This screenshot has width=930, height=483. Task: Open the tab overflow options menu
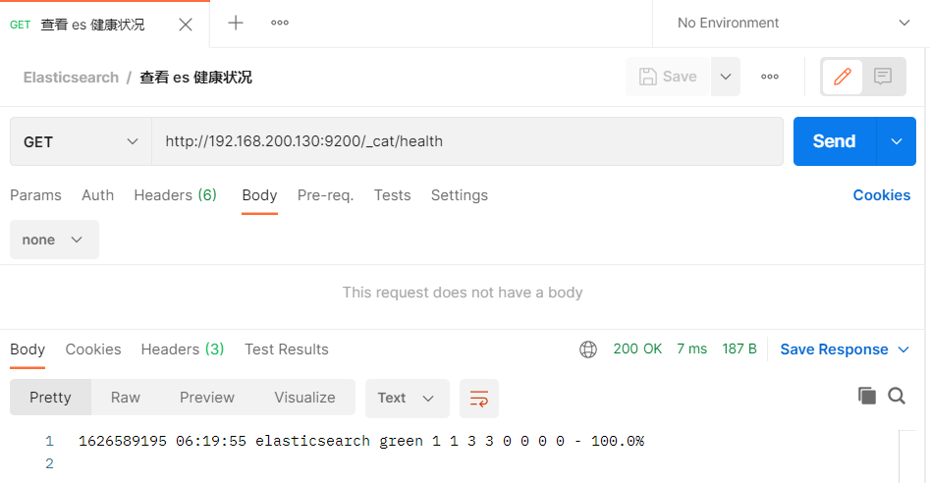click(x=280, y=23)
